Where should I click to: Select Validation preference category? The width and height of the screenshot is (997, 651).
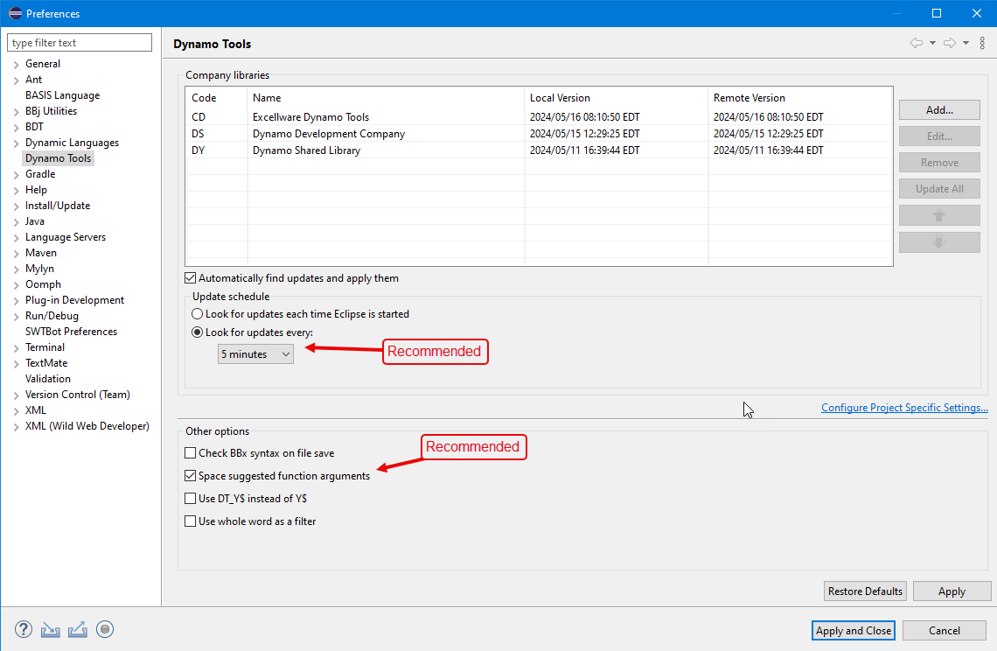[48, 379]
